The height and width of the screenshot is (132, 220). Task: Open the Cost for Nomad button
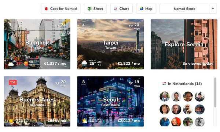(60, 9)
